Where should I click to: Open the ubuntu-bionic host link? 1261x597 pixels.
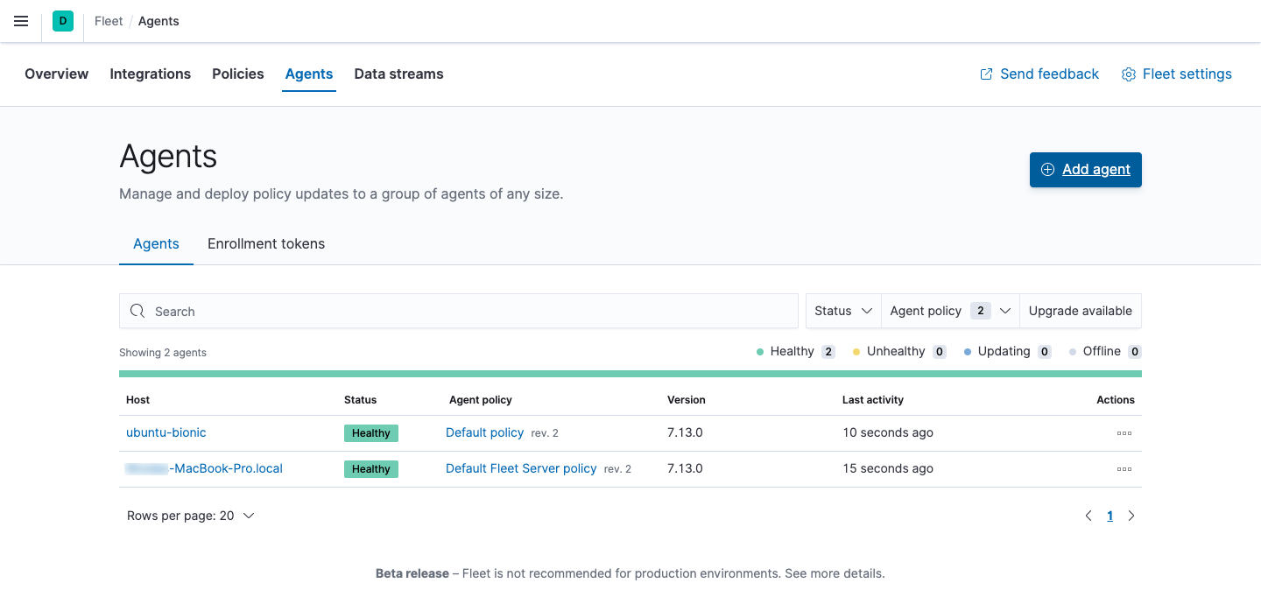[166, 432]
